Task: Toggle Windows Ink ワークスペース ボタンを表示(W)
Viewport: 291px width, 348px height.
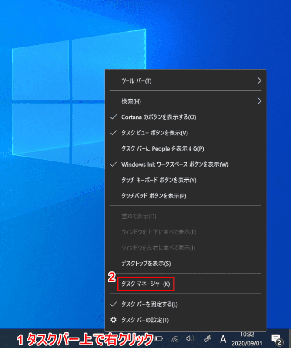Action: tap(185, 164)
